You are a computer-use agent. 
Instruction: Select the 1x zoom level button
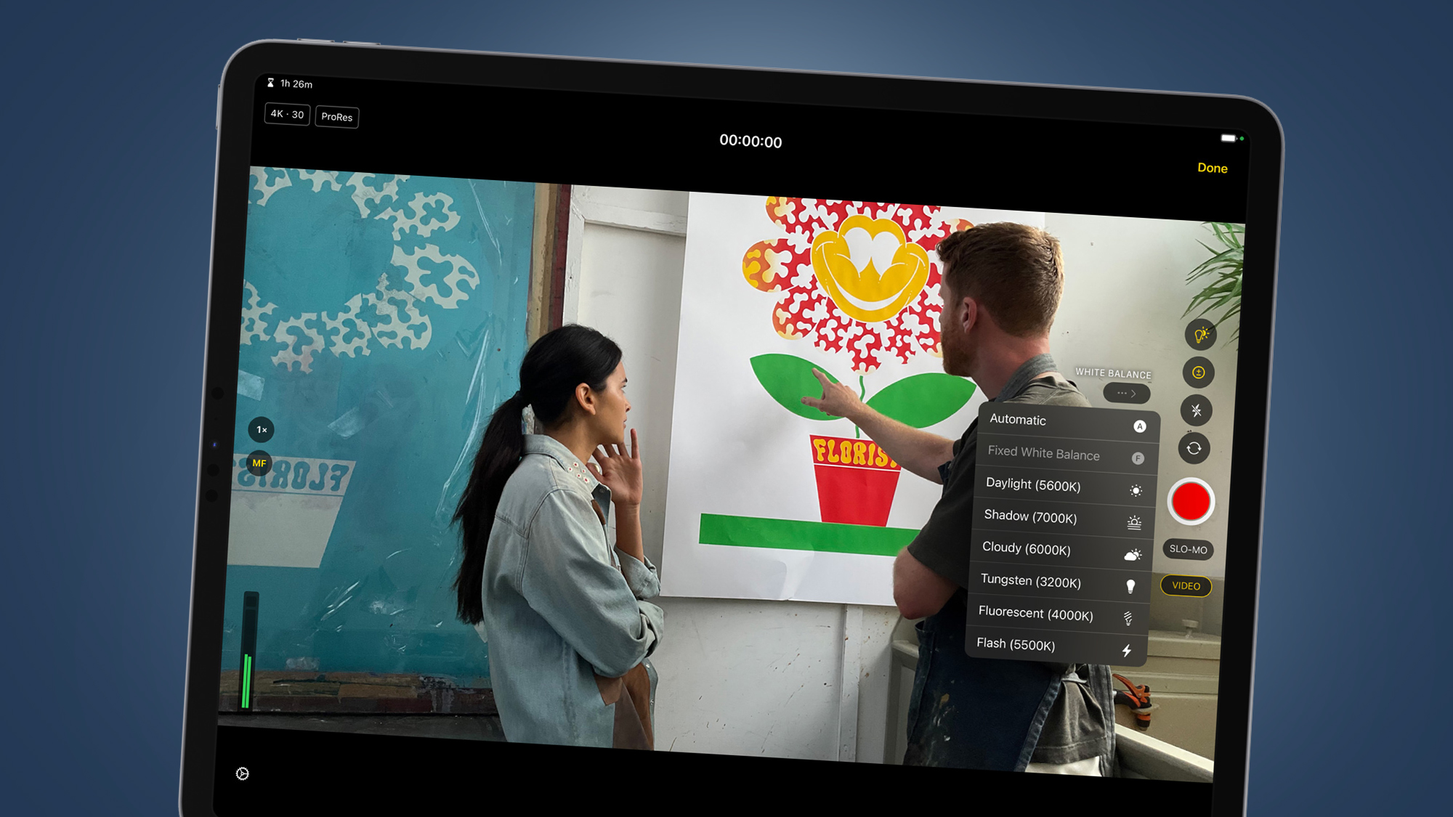coord(262,429)
